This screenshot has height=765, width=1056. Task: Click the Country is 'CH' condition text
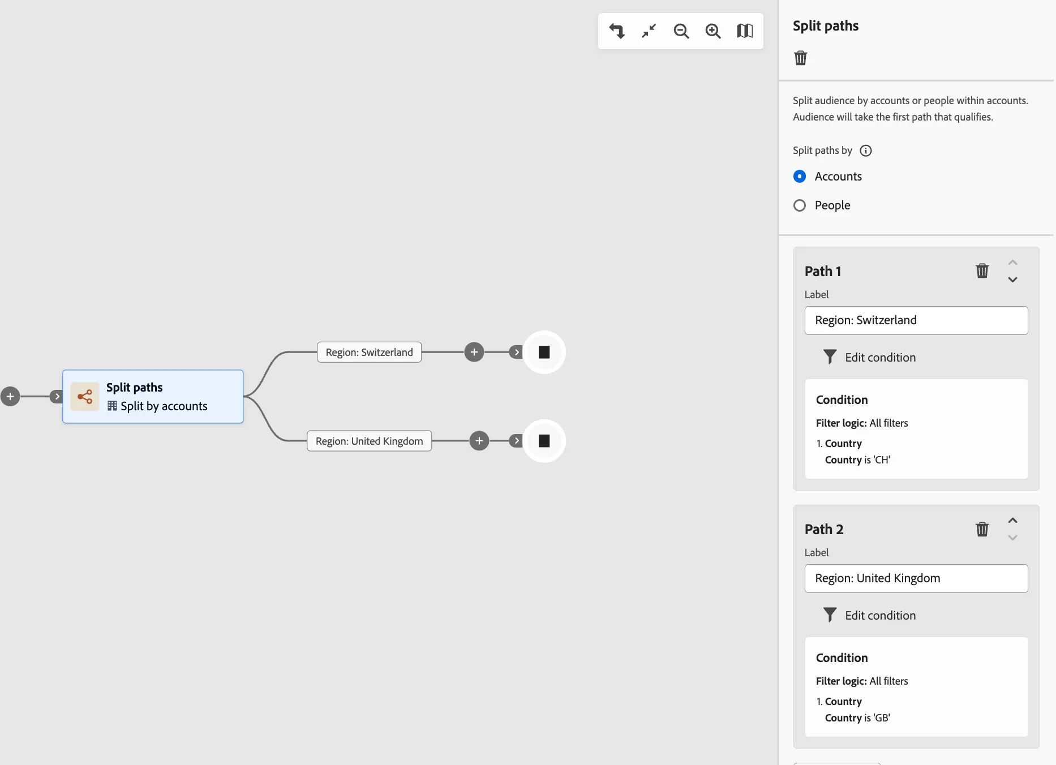point(857,460)
